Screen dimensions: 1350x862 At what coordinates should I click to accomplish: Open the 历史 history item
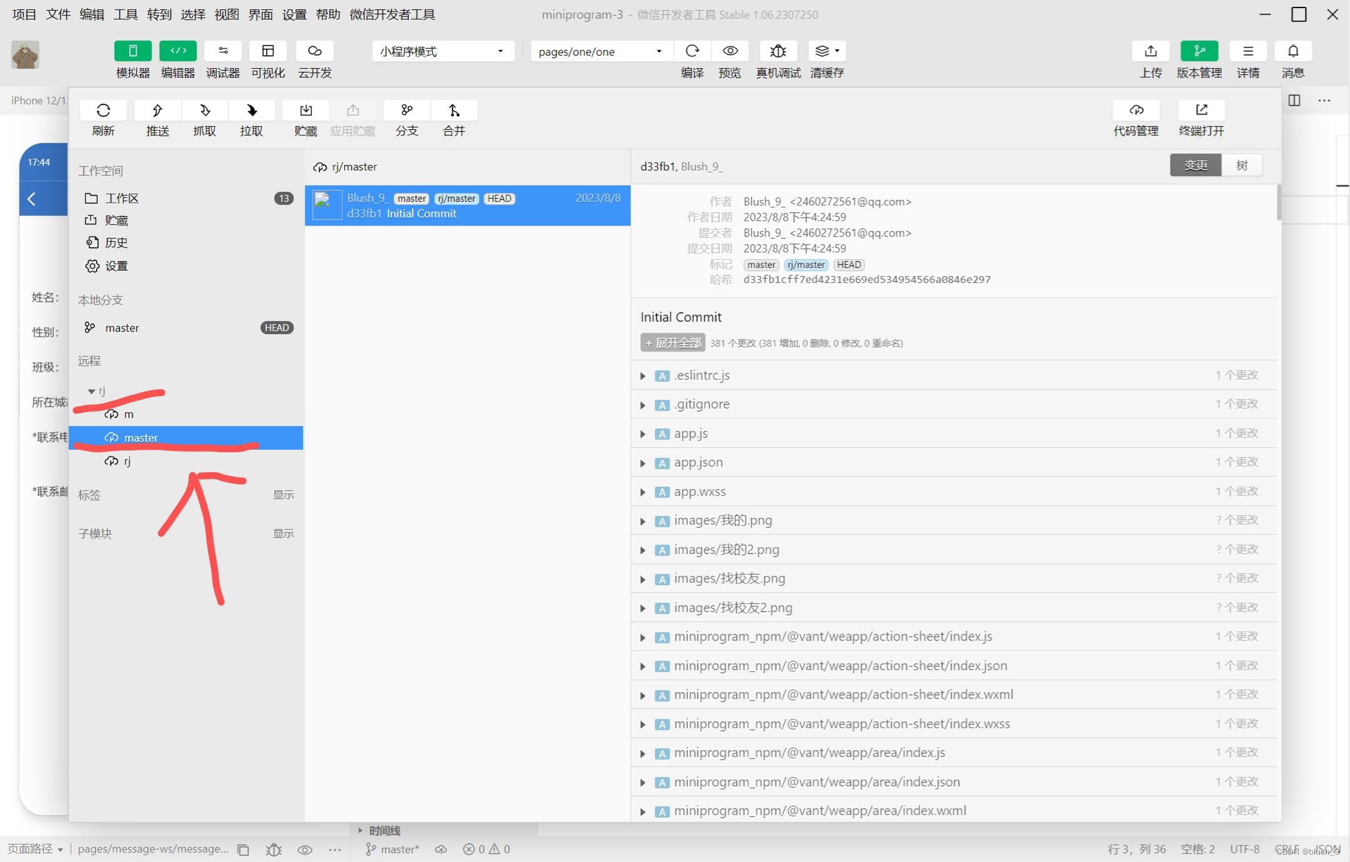point(186,242)
